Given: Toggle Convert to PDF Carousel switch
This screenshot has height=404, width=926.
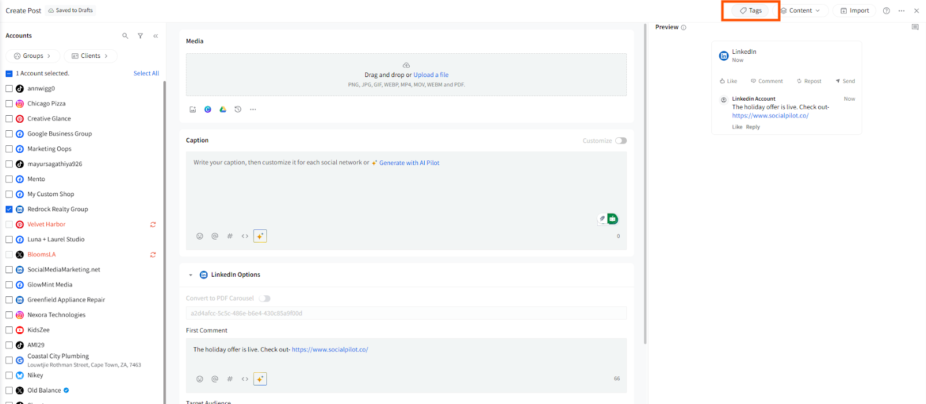Looking at the screenshot, I should coord(264,299).
